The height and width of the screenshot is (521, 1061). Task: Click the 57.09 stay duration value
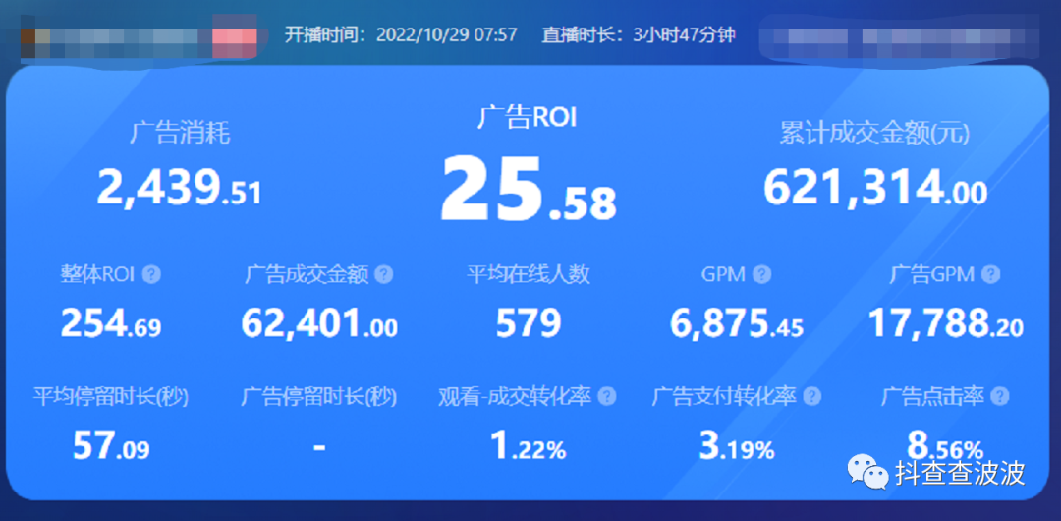click(111, 447)
